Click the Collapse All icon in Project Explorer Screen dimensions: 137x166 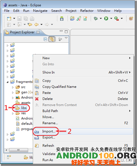pyautogui.click(x=45, y=39)
